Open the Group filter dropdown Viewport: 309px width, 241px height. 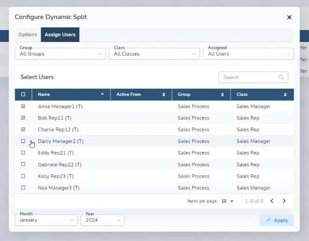point(60,54)
